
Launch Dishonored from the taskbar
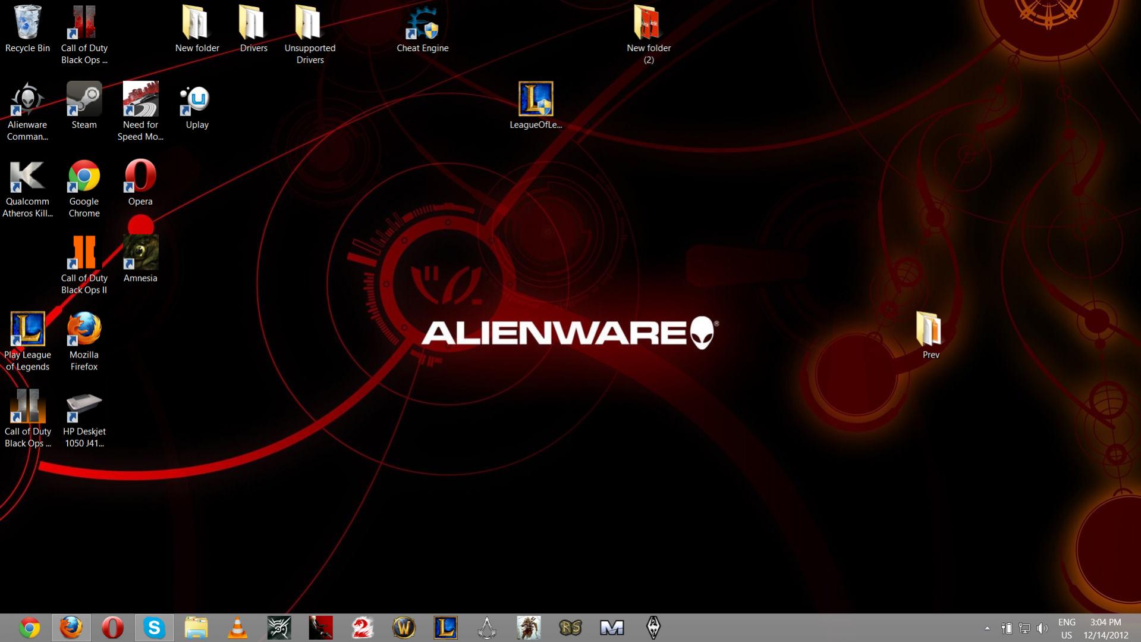click(279, 628)
